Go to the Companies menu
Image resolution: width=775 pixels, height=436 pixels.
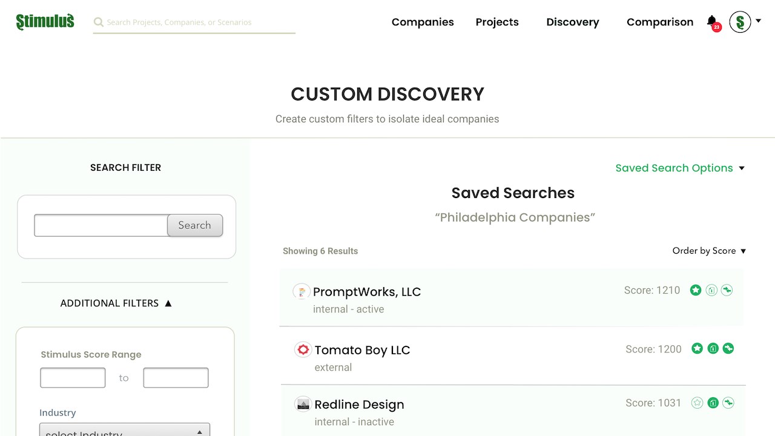[423, 22]
